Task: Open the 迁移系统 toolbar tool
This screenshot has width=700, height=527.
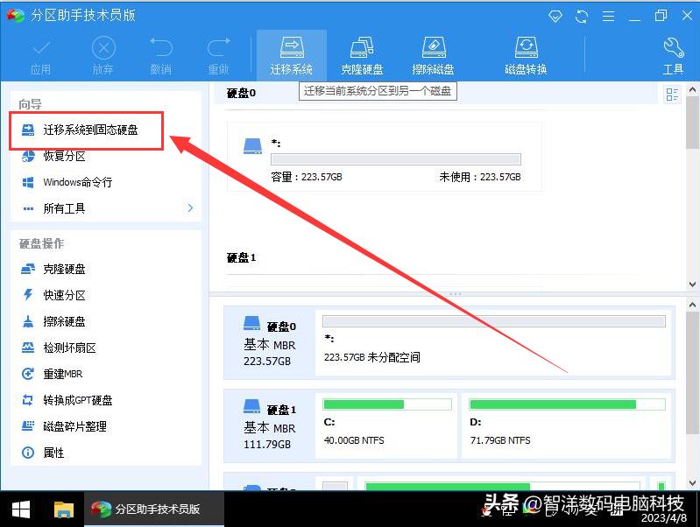Action: tap(291, 56)
